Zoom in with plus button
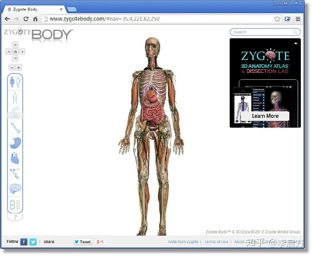The width and height of the screenshot is (312, 256). tap(19, 67)
